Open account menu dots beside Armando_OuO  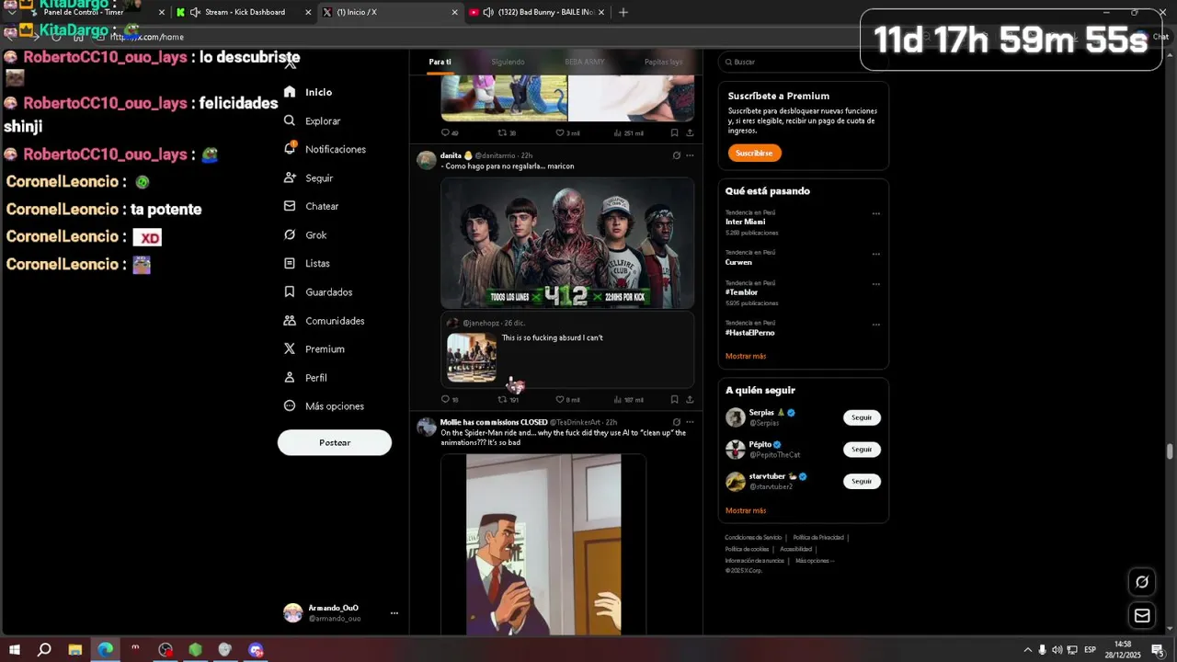[394, 613]
